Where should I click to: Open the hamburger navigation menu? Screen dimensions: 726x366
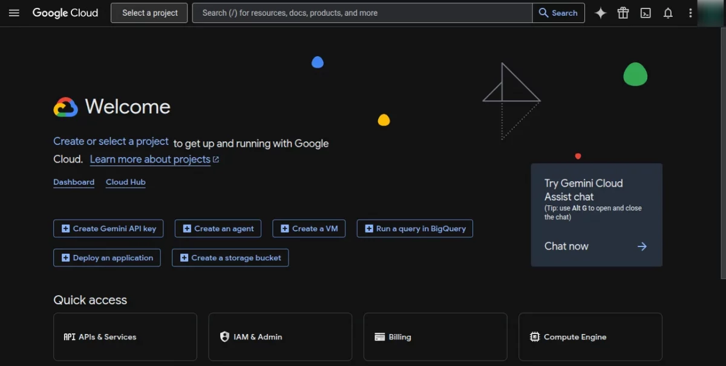pos(14,13)
